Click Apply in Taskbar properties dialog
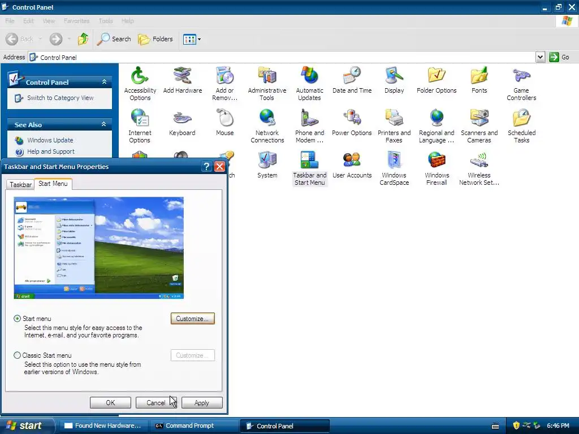 (x=202, y=402)
